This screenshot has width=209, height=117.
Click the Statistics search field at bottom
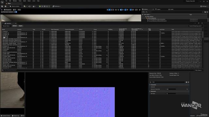tap(98, 70)
